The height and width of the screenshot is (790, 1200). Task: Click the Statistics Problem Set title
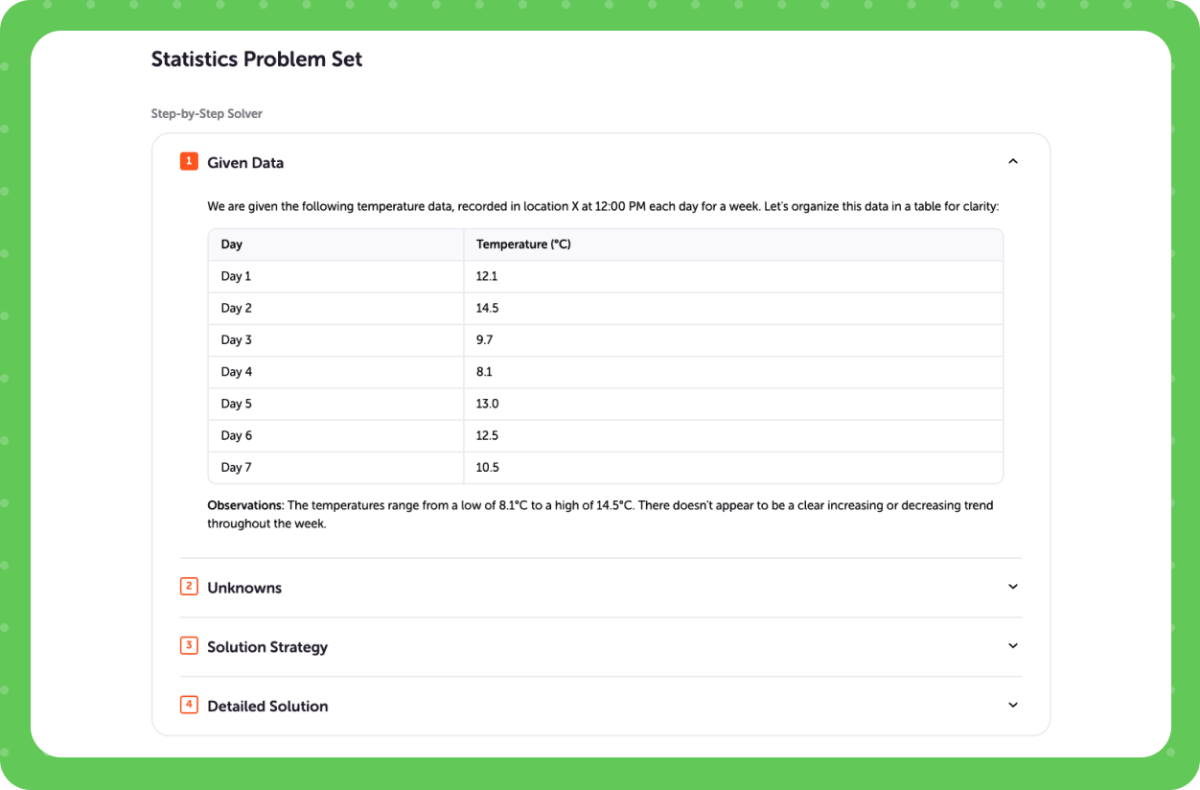[256, 58]
